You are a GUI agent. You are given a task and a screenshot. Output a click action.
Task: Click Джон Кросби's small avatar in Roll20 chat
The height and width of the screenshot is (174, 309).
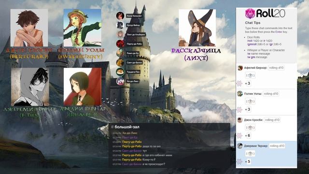[x=240, y=120]
